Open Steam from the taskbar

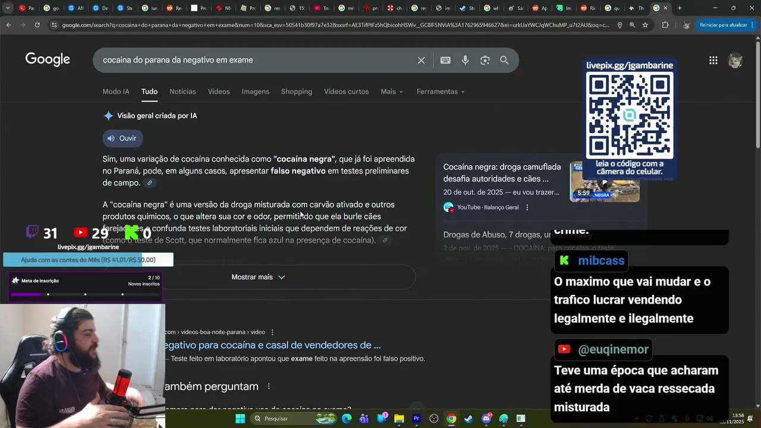pyautogui.click(x=469, y=418)
